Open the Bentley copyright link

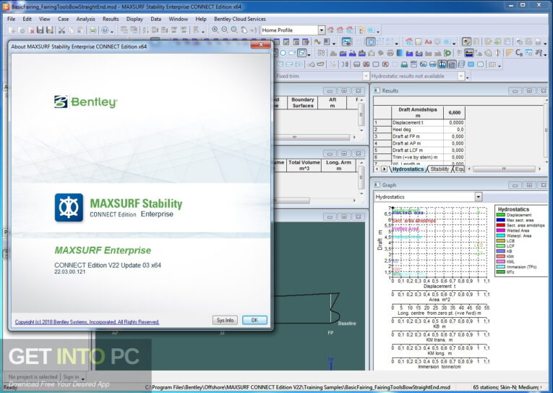[x=87, y=322]
